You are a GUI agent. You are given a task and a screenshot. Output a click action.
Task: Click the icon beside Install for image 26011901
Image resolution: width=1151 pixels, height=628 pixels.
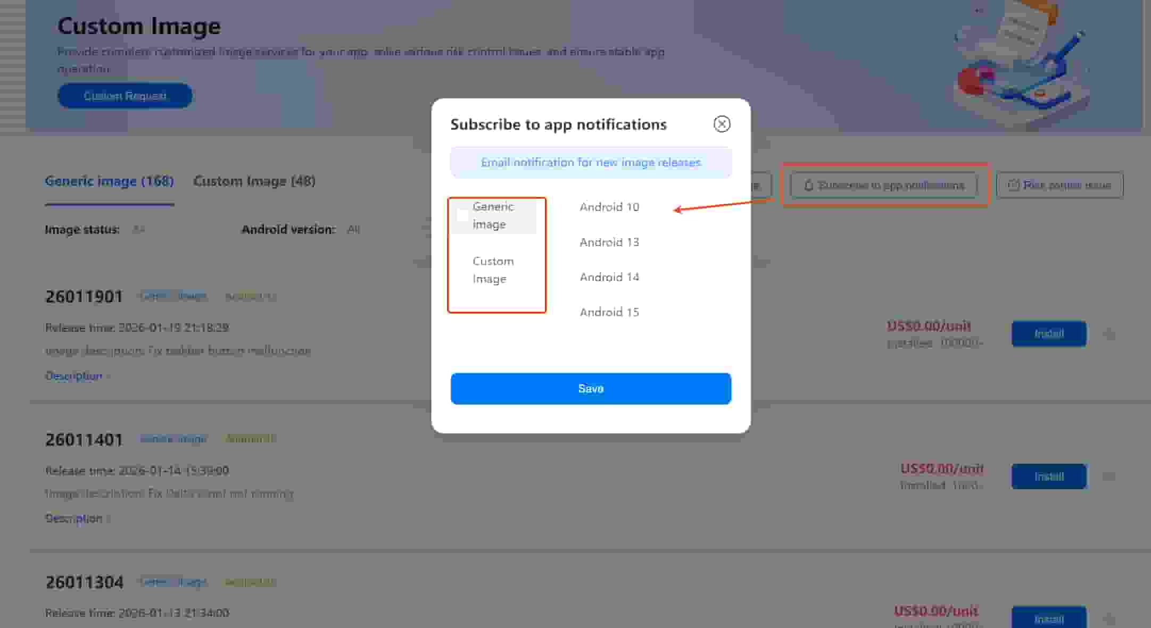click(x=1109, y=334)
